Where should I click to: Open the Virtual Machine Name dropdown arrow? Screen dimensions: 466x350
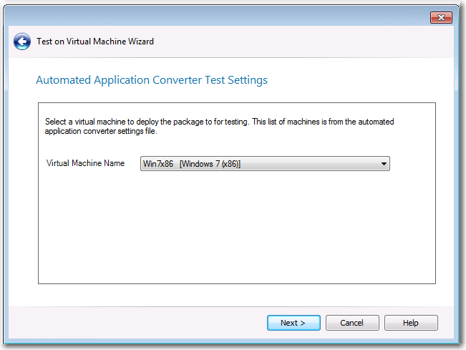(x=384, y=164)
